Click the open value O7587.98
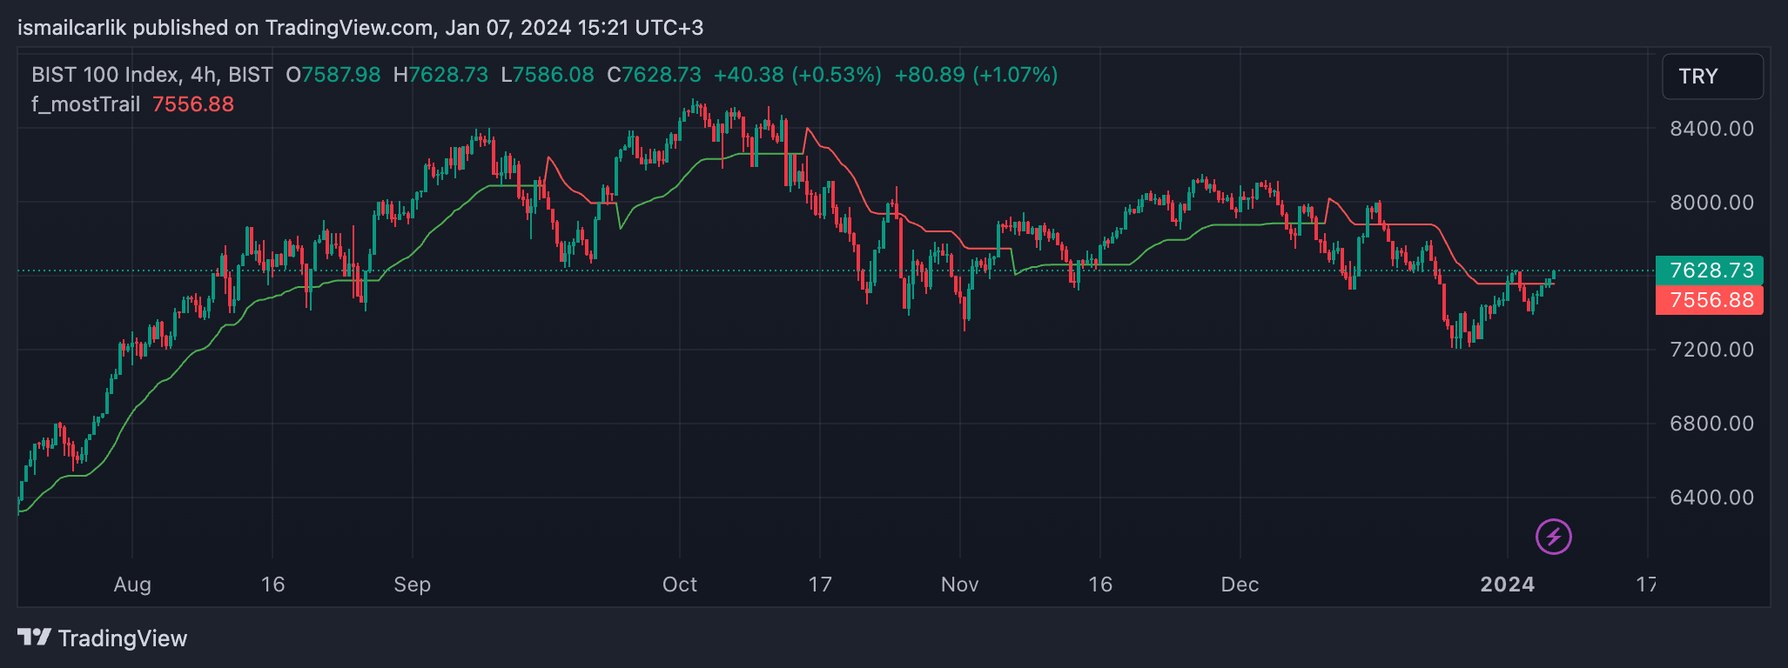The width and height of the screenshot is (1788, 668). click(x=333, y=75)
